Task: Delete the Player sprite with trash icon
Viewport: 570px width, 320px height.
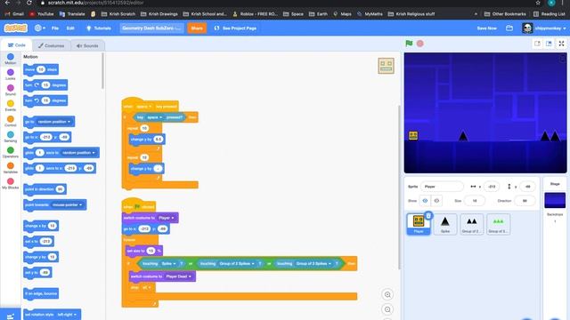Action: 428,215
